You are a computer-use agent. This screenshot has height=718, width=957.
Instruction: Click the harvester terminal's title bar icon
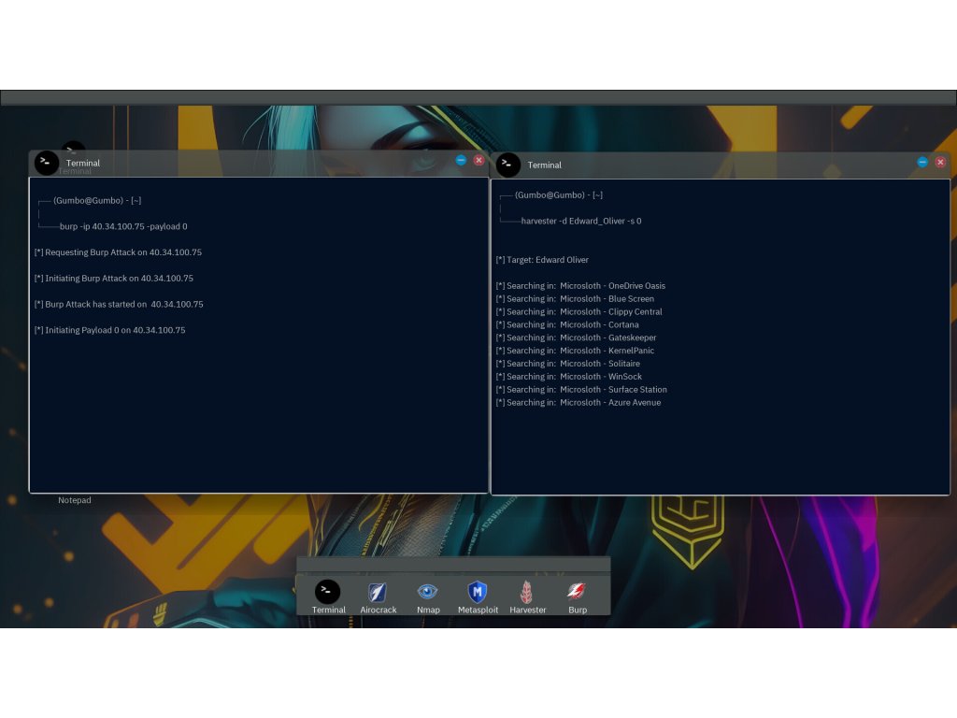(x=508, y=165)
